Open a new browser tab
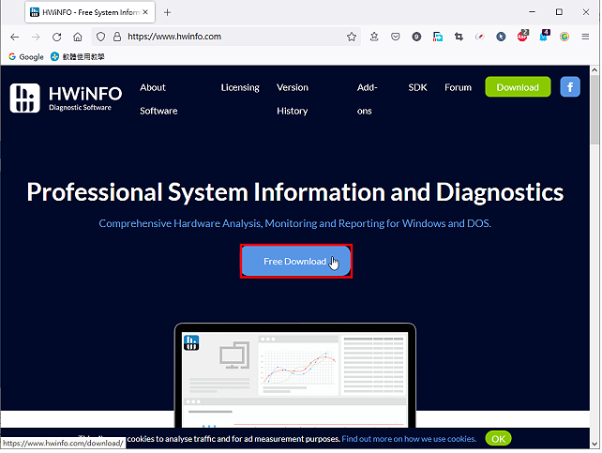The height and width of the screenshot is (453, 602). (x=168, y=13)
